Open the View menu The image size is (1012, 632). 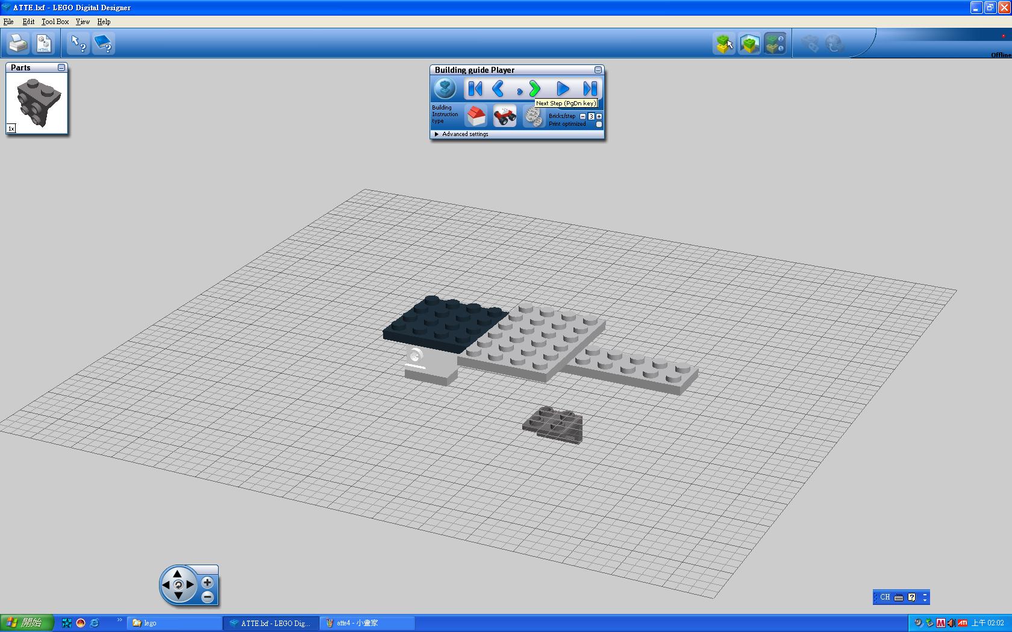83,22
